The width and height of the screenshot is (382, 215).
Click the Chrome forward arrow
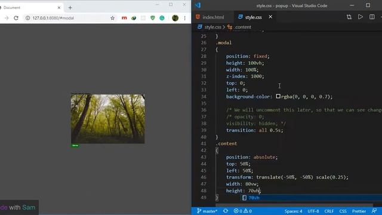pyautogui.click(x=7, y=18)
